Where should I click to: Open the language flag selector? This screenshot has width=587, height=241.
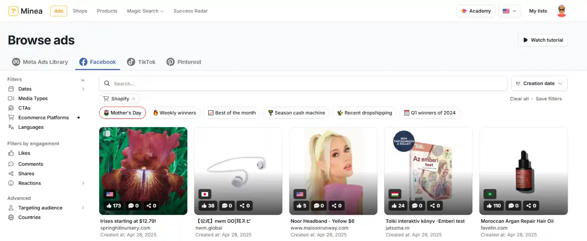coord(509,11)
